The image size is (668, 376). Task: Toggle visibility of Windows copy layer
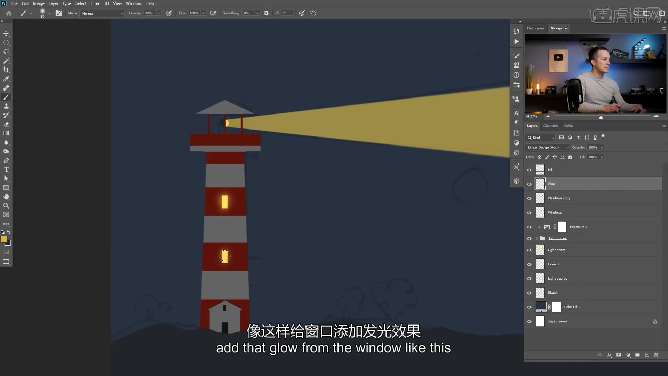pyautogui.click(x=530, y=198)
